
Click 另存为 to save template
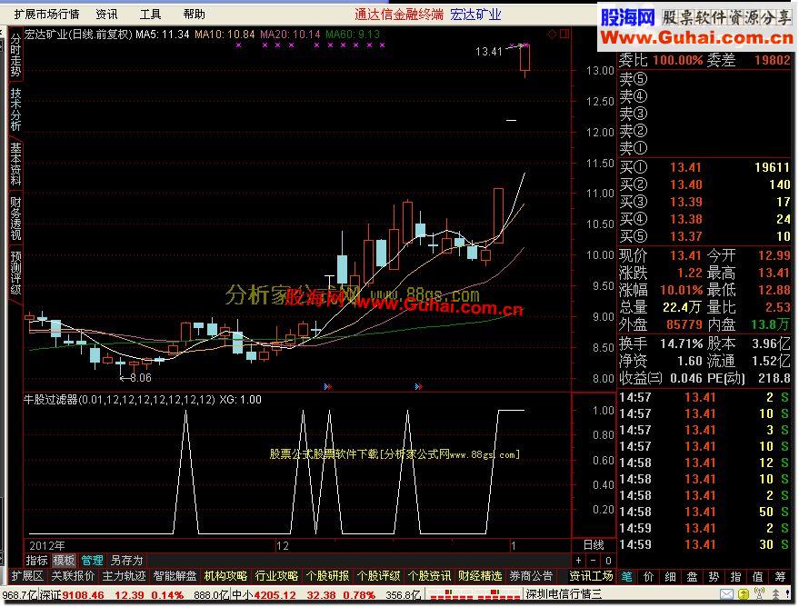pos(126,560)
